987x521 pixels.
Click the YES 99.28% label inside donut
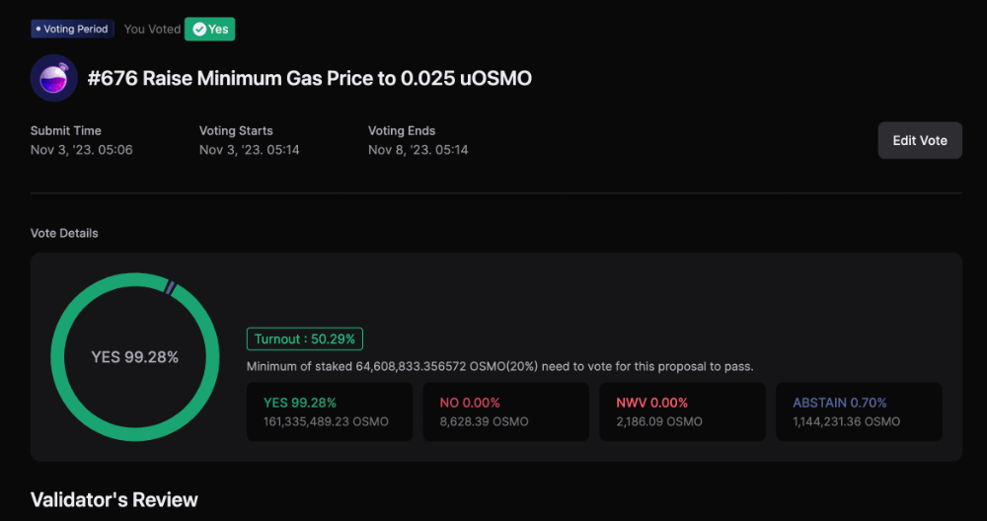(134, 357)
